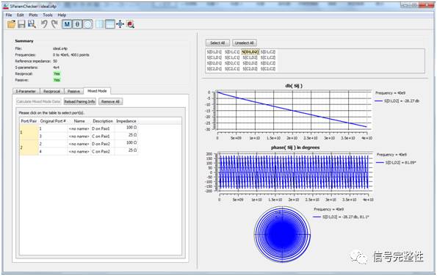Click the Unselect All button
Viewport: 437px width, 276px height.
pyautogui.click(x=244, y=43)
